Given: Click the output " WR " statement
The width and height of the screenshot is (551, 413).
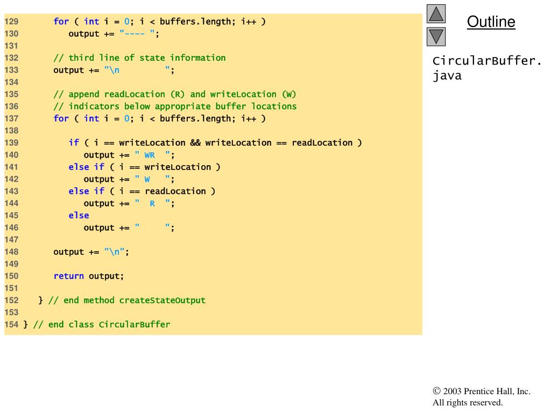Looking at the screenshot, I should pos(129,155).
